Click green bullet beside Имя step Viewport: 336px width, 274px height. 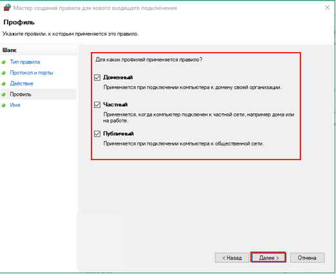(3, 105)
